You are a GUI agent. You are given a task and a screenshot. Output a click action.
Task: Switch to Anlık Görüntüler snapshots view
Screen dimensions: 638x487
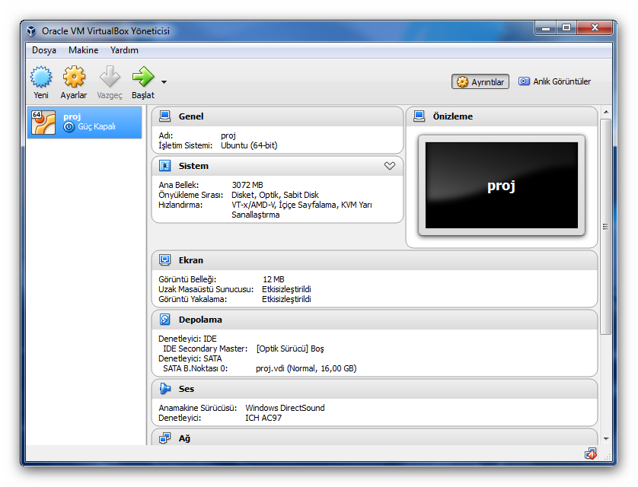(x=555, y=81)
